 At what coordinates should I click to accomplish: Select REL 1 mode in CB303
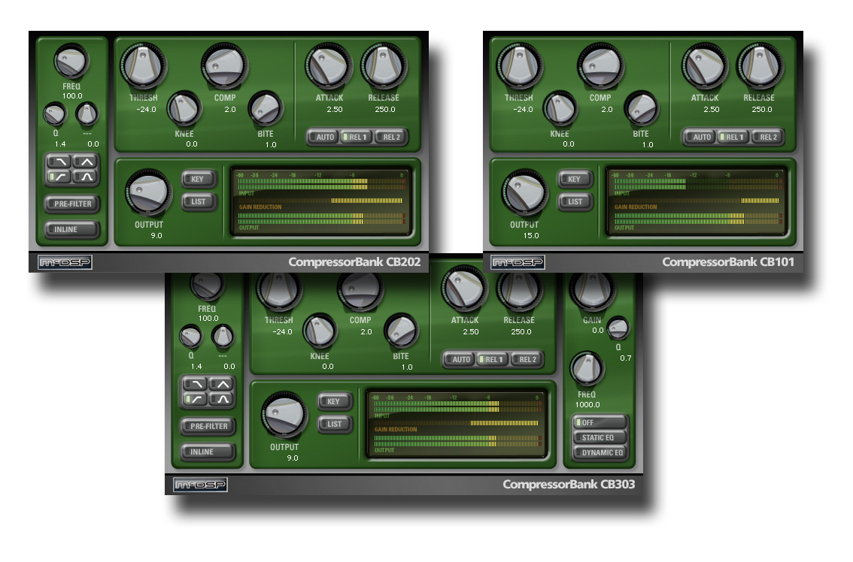[492, 359]
